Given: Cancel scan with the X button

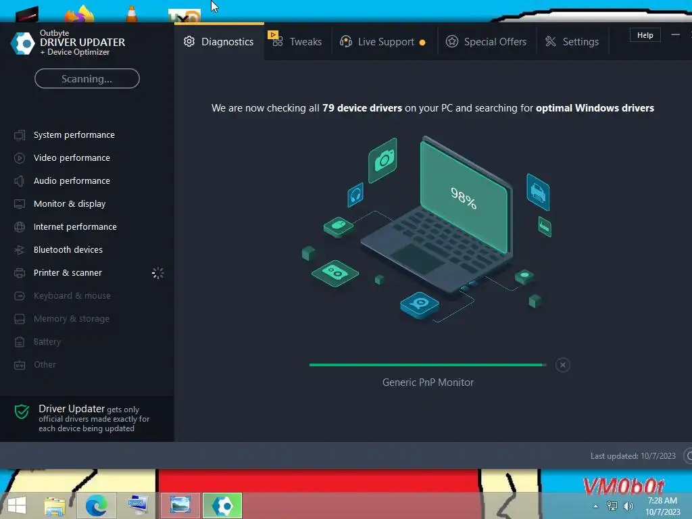Looking at the screenshot, I should pyautogui.click(x=562, y=365).
